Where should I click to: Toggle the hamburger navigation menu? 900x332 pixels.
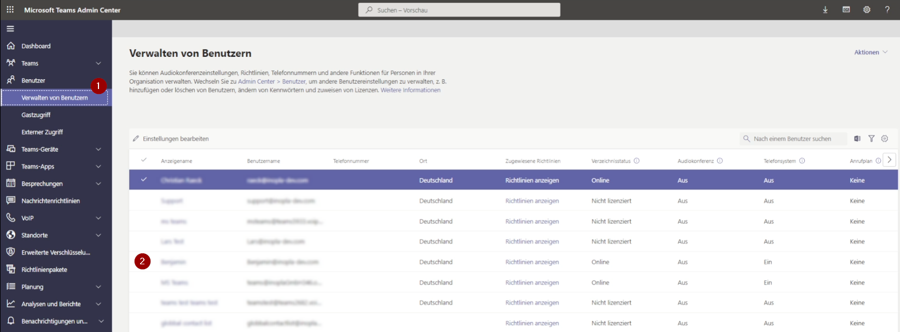tap(10, 28)
